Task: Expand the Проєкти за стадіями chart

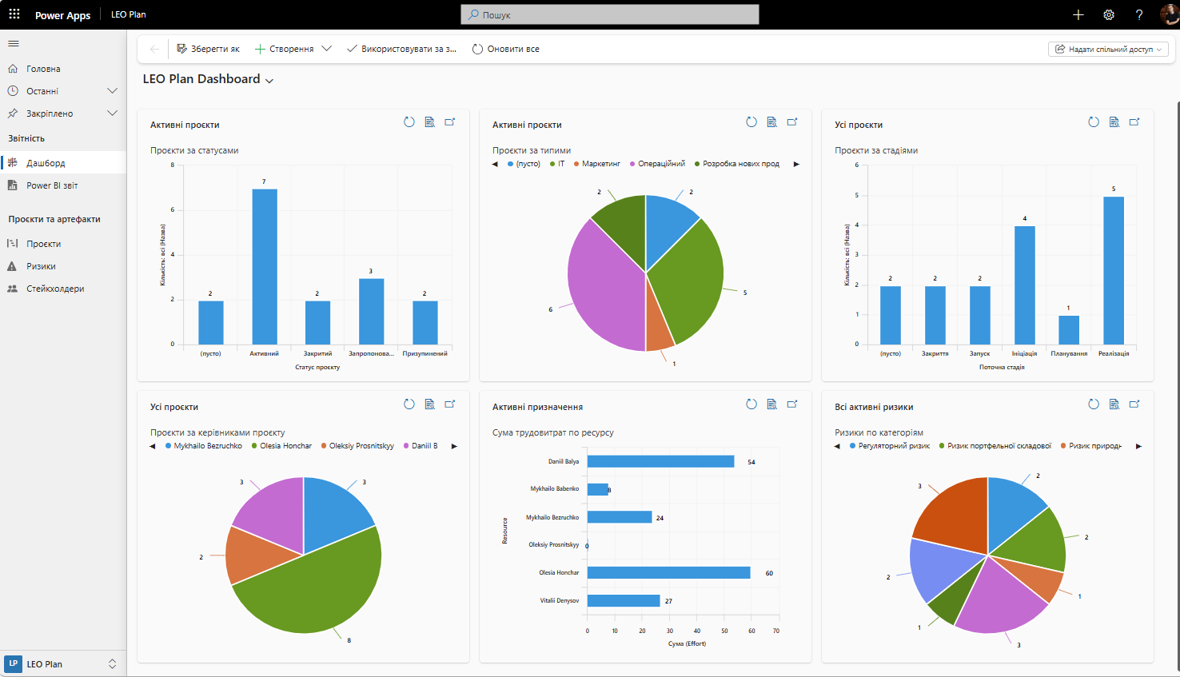Action: click(x=1134, y=122)
